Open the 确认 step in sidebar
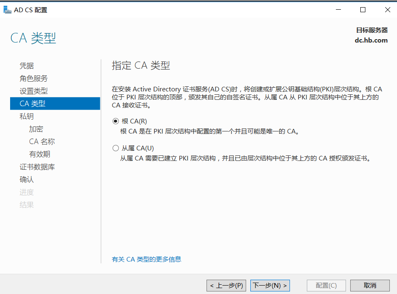The image size is (397, 294). click(27, 179)
